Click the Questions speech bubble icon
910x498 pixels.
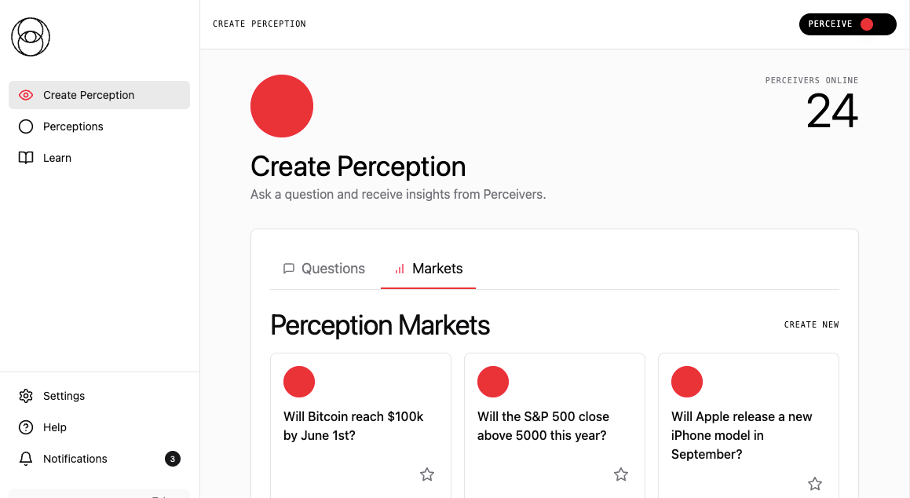coord(289,269)
